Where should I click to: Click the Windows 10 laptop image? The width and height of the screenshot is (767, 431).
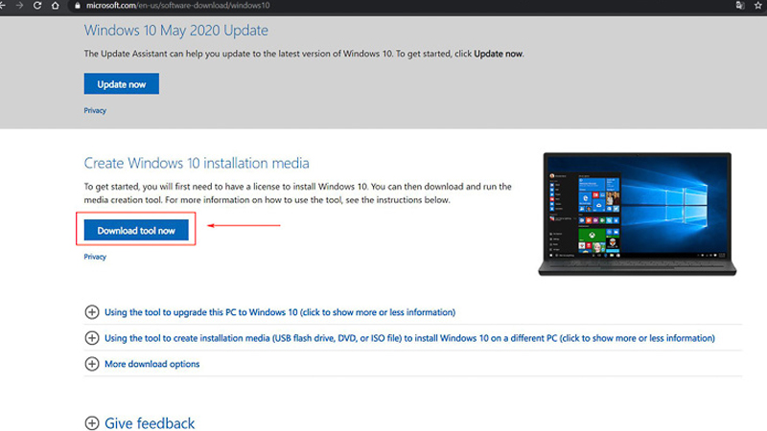click(x=637, y=214)
